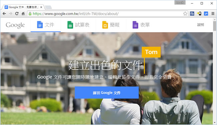Image resolution: width=217 pixels, height=125 pixels.
Task: Switch to the 文件 tab
Action: click(46, 25)
